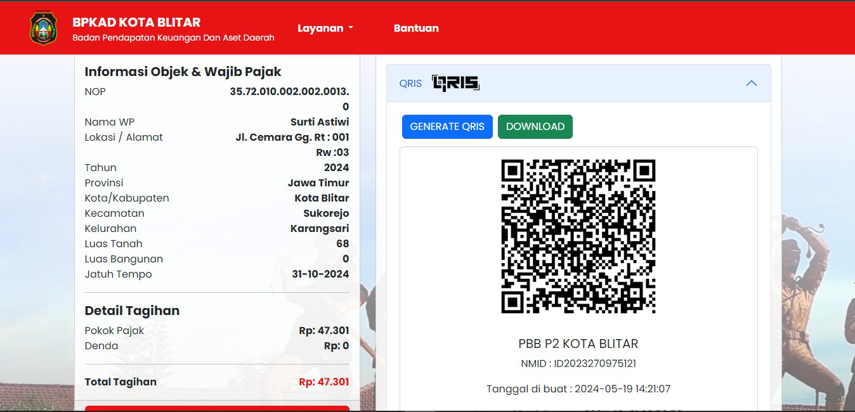Click the Tanggal di buat timestamp
855x412 pixels.
coord(578,389)
